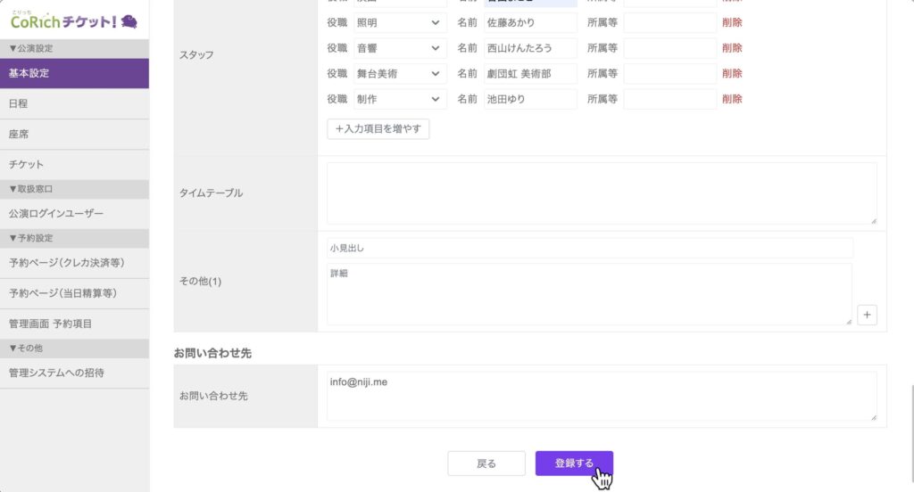
Task: Select 基本設定 in the sidebar
Action: (x=74, y=73)
